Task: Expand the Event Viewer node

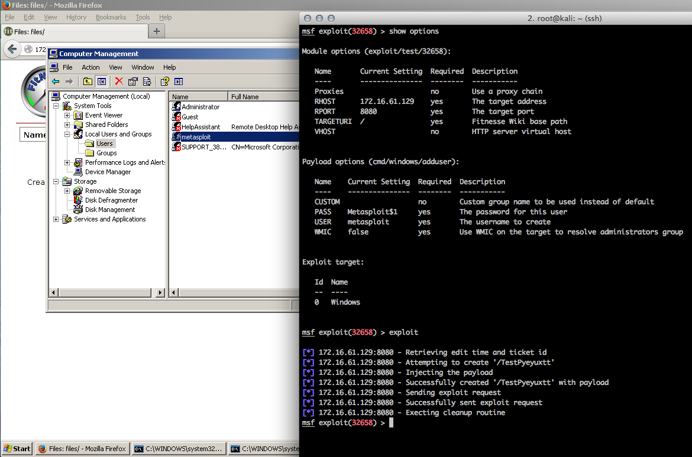Action: (67, 116)
